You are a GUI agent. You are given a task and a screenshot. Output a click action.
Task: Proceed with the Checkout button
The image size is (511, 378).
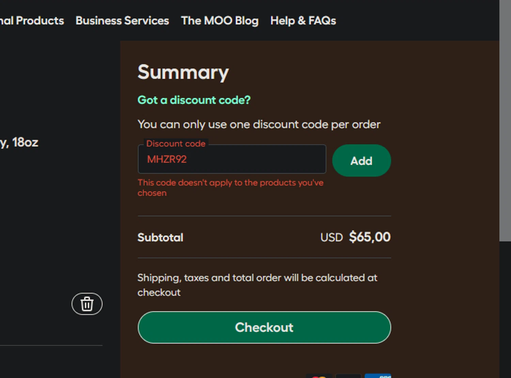(x=264, y=327)
